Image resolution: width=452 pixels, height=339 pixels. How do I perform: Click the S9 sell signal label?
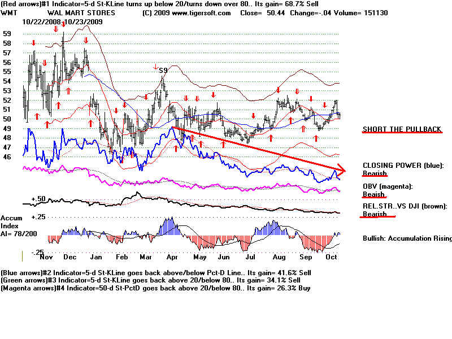(163, 71)
